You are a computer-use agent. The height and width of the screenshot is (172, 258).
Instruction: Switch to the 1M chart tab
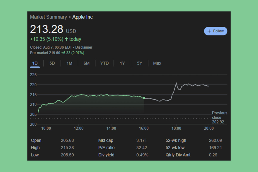click(x=69, y=63)
